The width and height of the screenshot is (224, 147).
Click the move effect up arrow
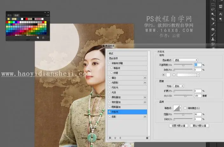pyautogui.click(x=115, y=138)
